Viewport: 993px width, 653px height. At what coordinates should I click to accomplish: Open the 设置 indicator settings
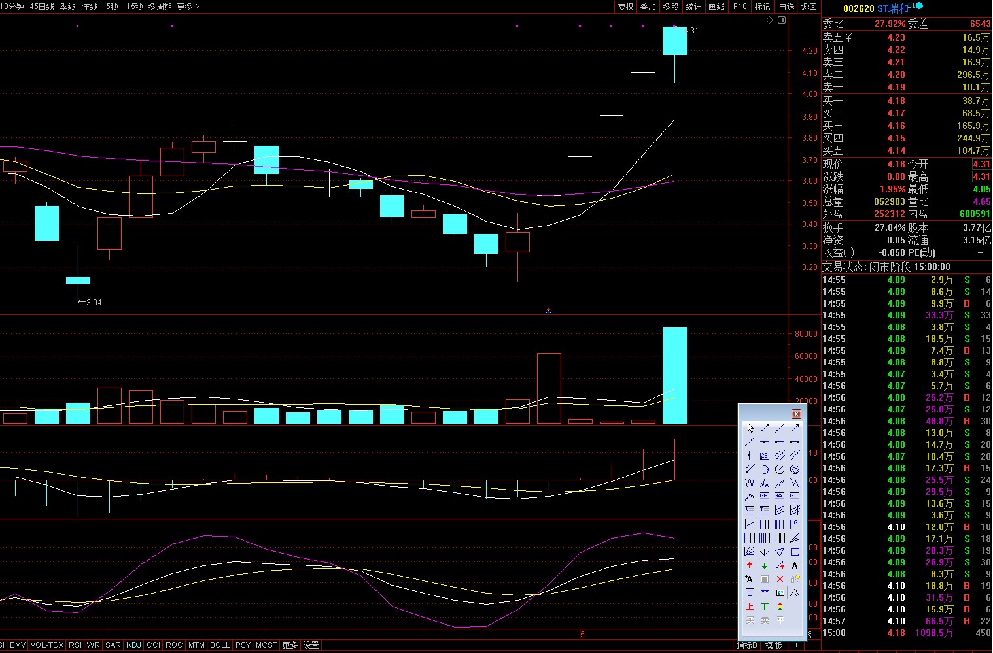[311, 645]
